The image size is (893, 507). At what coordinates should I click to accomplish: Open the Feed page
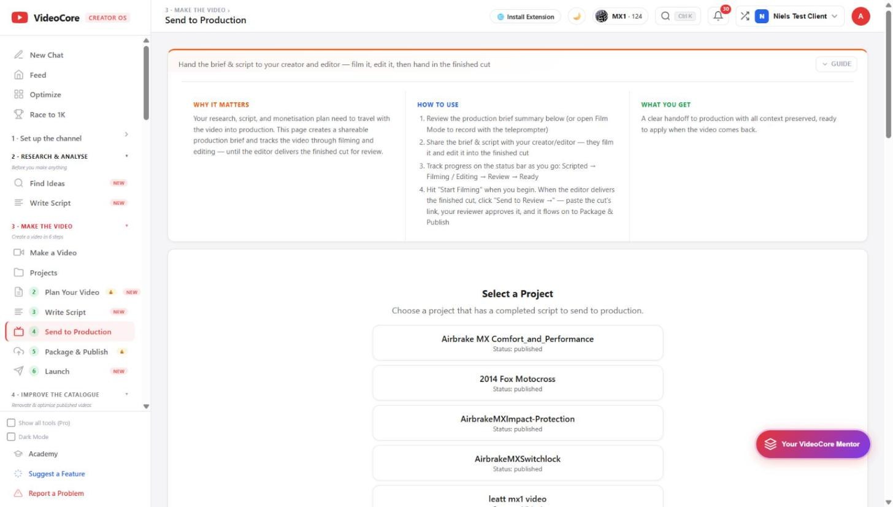pos(38,75)
